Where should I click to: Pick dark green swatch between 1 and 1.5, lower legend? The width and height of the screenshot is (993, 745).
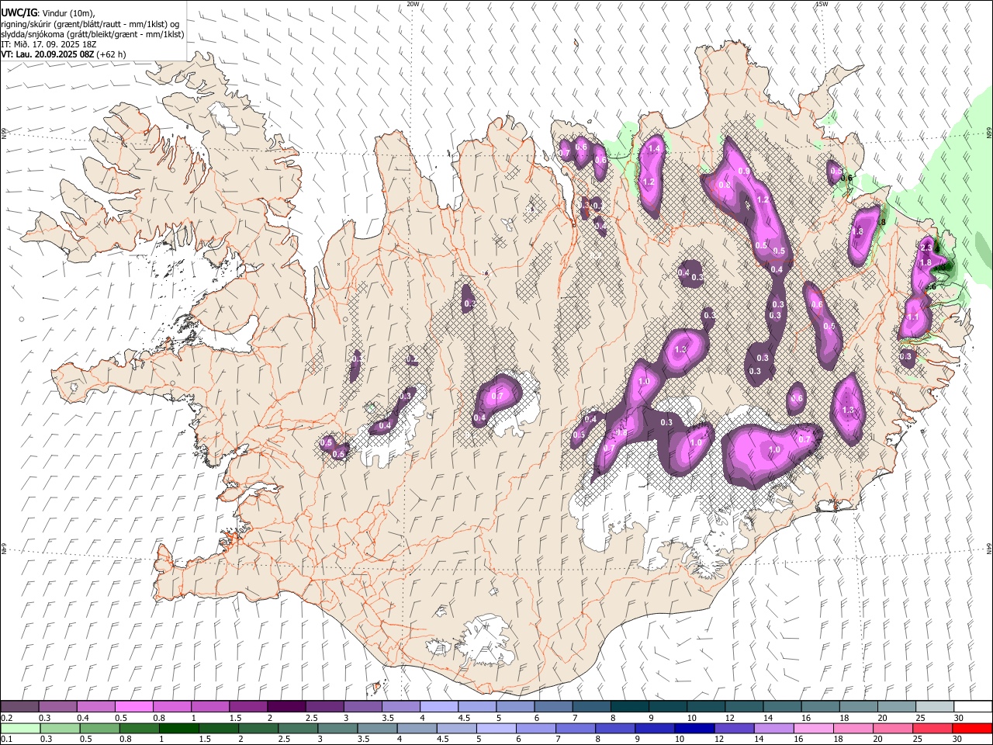(x=178, y=728)
